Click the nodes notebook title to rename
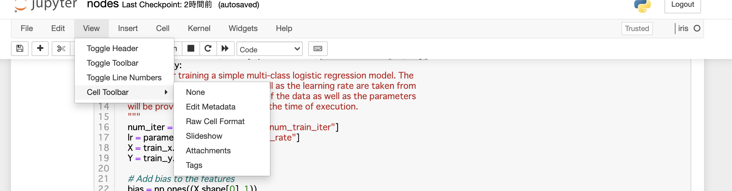Viewport: 732px width, 191px height. [103, 4]
